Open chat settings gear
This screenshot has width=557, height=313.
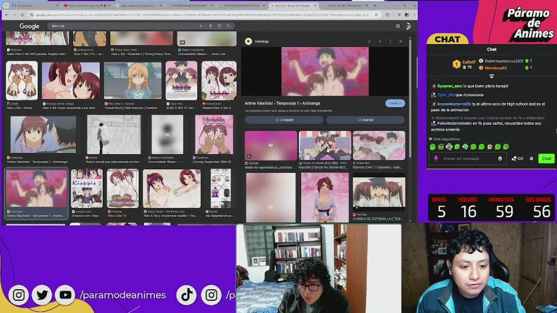(531, 159)
